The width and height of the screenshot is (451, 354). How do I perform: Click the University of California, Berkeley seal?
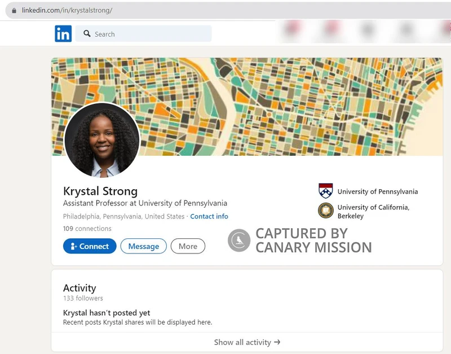point(325,210)
